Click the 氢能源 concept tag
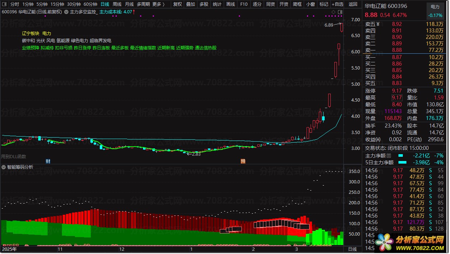The height and width of the screenshot is (254, 450). (63, 40)
